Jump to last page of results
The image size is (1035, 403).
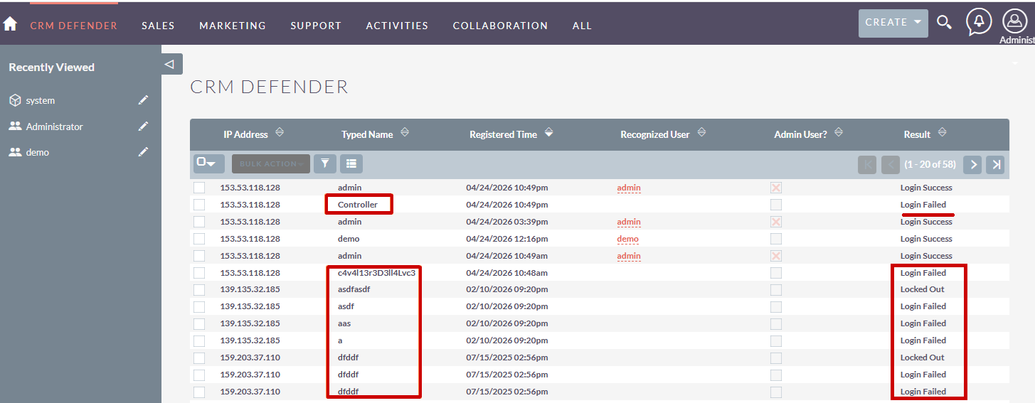point(996,164)
